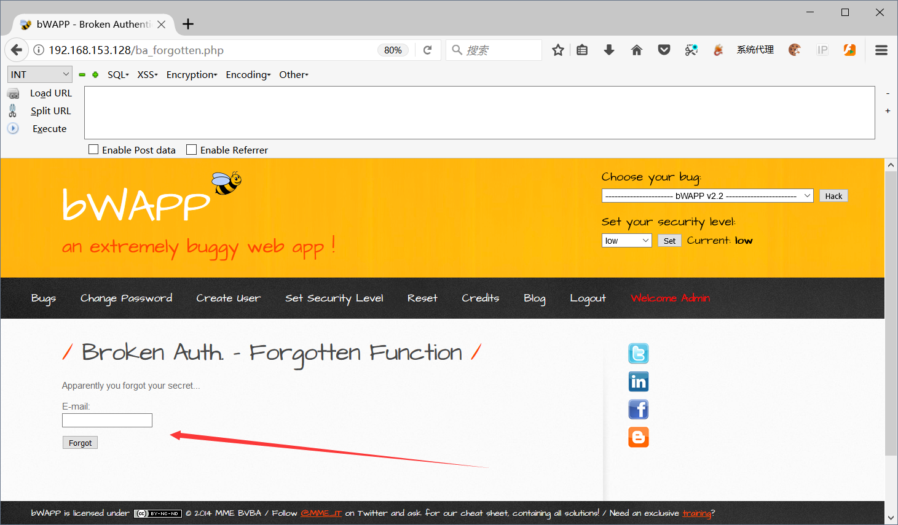The image size is (898, 525).
Task: Open the downloads arrow icon
Action: pos(609,50)
